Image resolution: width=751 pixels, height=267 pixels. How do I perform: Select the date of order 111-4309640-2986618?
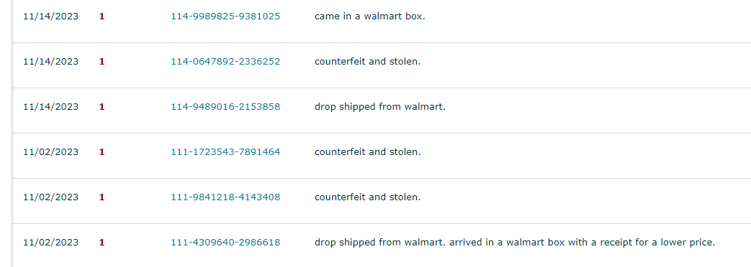tap(51, 242)
